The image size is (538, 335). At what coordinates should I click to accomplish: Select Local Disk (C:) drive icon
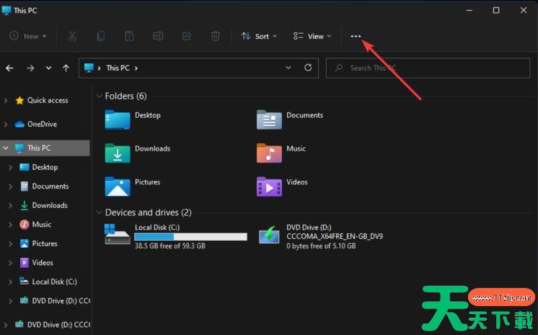pyautogui.click(x=117, y=234)
